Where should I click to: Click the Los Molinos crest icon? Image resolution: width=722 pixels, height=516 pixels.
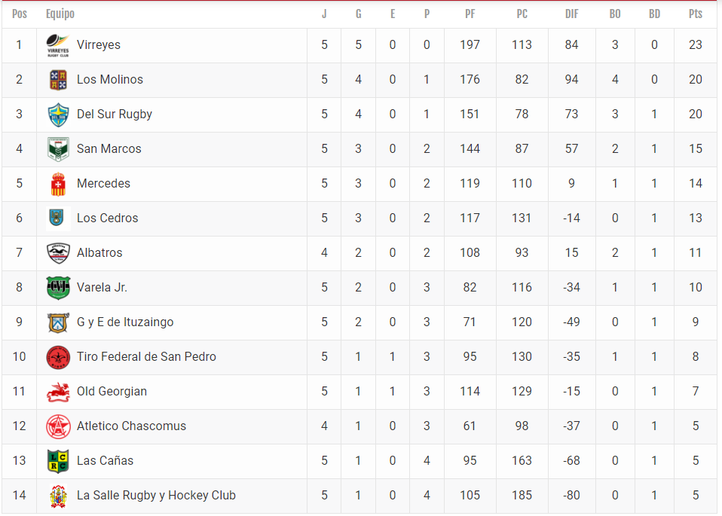[58, 80]
